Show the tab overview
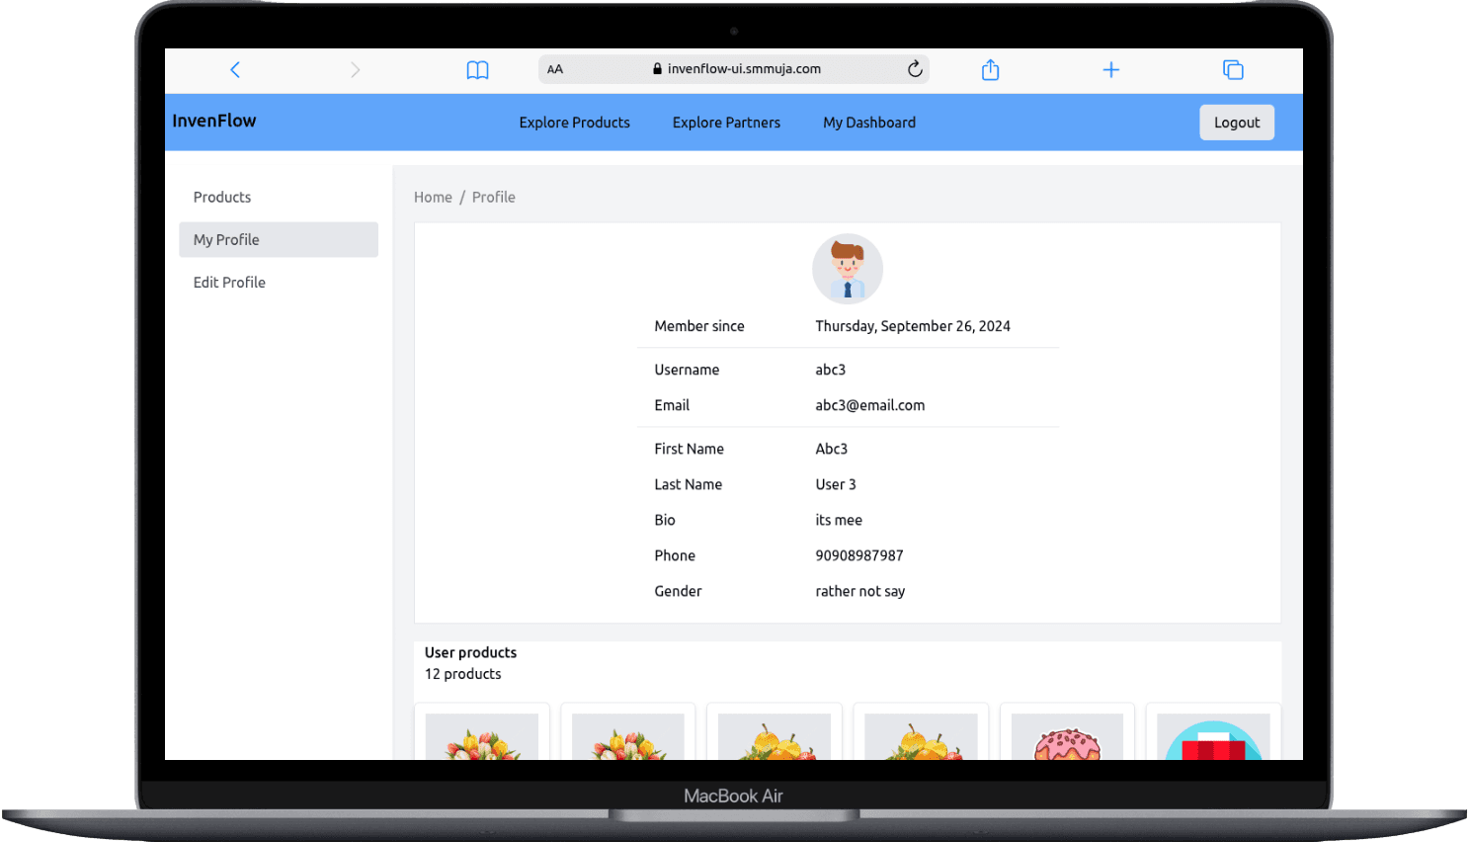The width and height of the screenshot is (1469, 842). [x=1232, y=69]
